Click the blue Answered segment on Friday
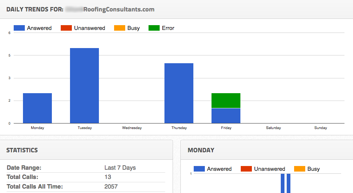The height and width of the screenshot is (193, 353). tap(226, 116)
